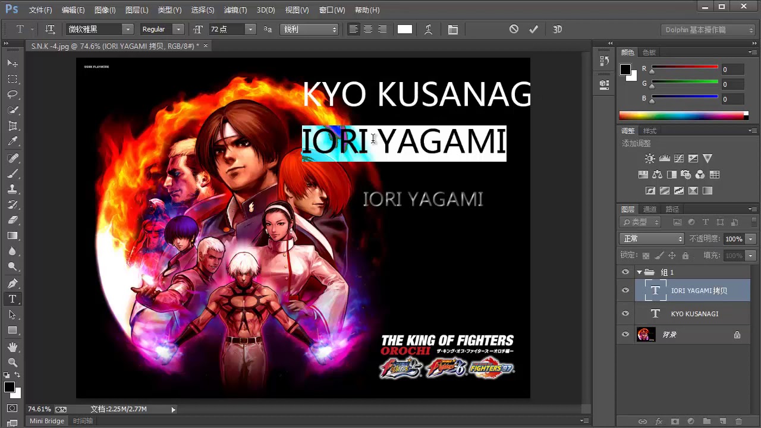Collapse the 组 1 layer group

[639, 272]
